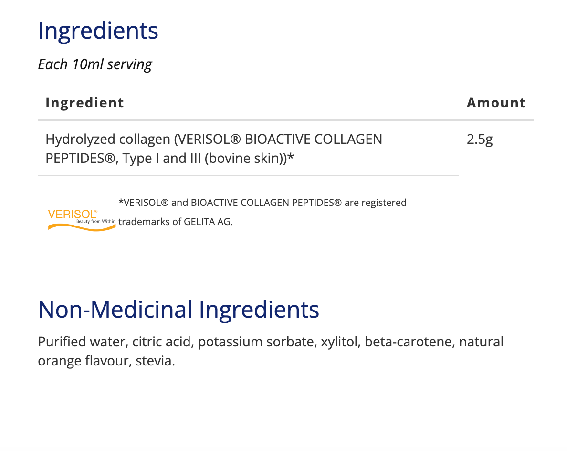Click the 2.5g amount value
This screenshot has width=567, height=451.
pyautogui.click(x=480, y=140)
